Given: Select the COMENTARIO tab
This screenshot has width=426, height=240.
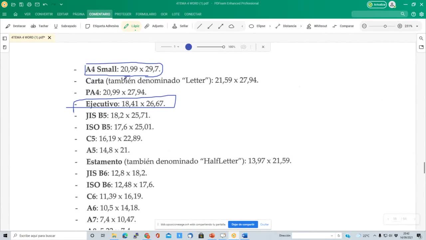Looking at the screenshot, I should (x=100, y=14).
